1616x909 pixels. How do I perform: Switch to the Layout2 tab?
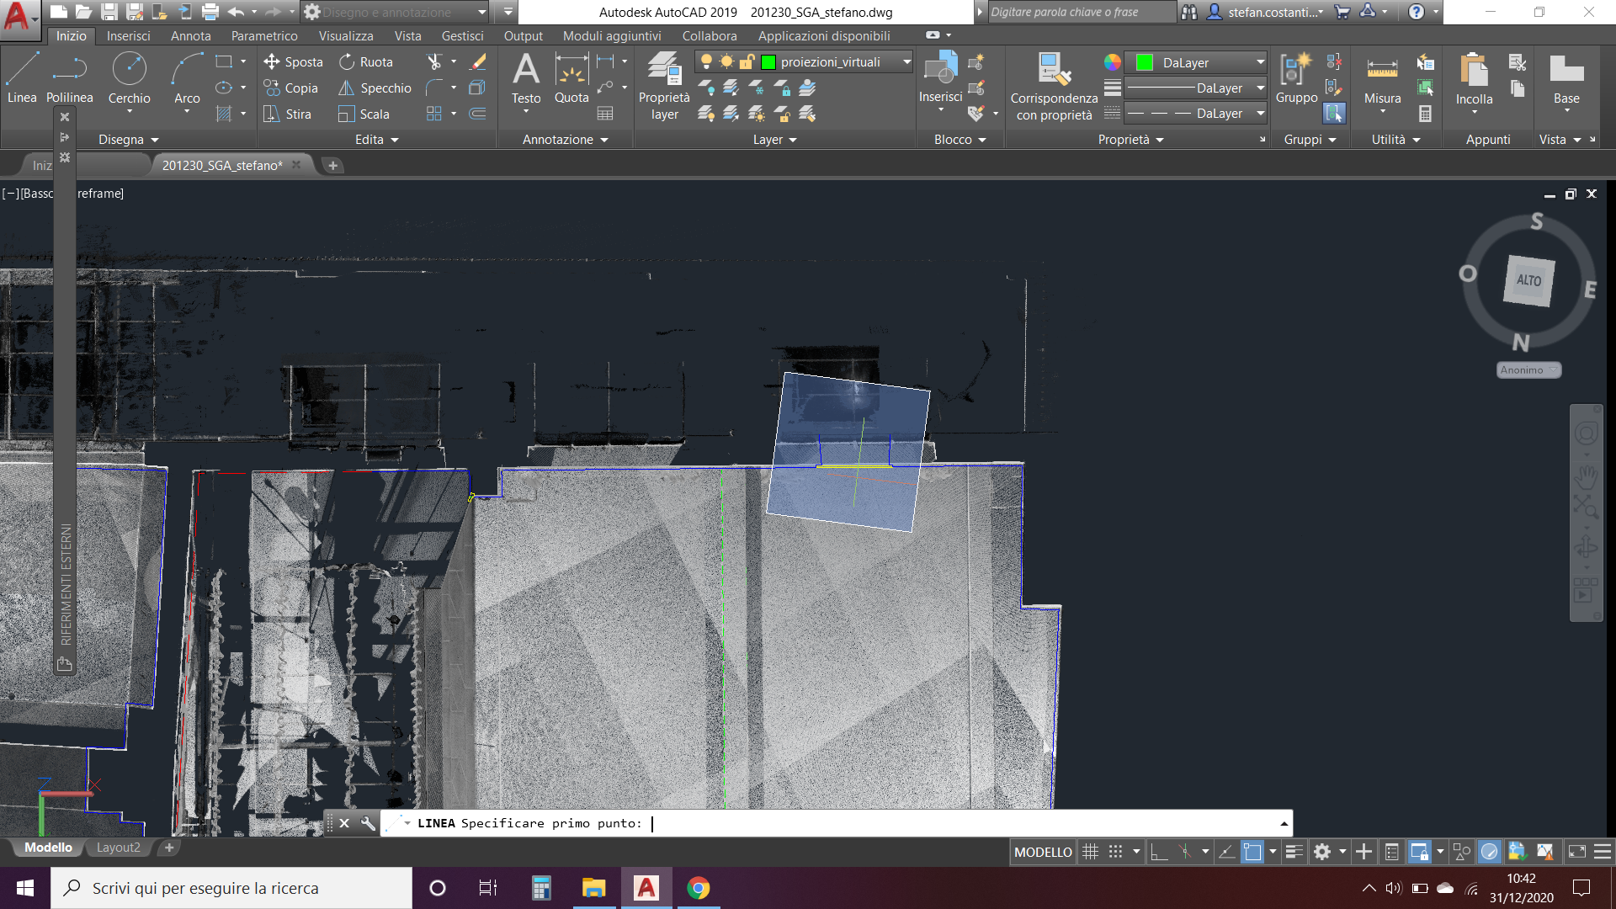pos(118,848)
